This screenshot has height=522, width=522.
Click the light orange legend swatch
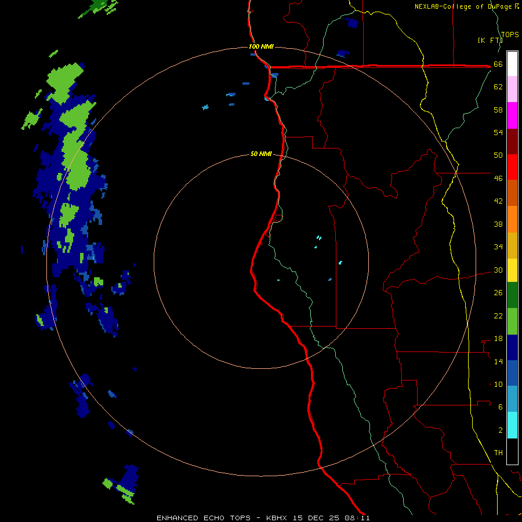(x=512, y=219)
